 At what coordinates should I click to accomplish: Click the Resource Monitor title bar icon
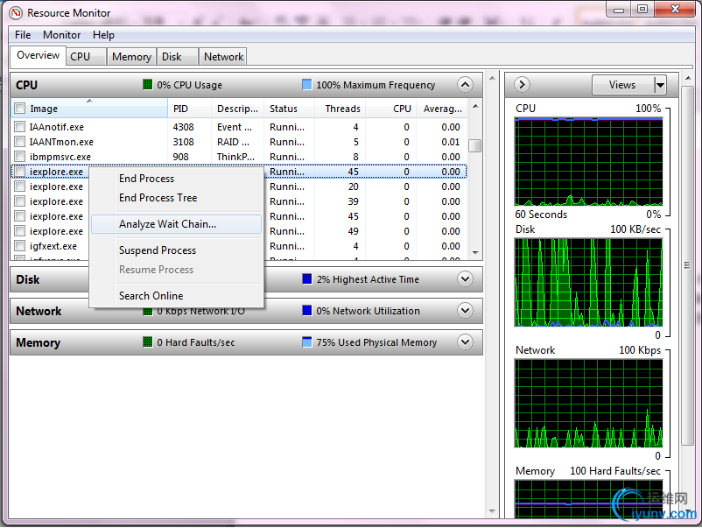[16, 13]
